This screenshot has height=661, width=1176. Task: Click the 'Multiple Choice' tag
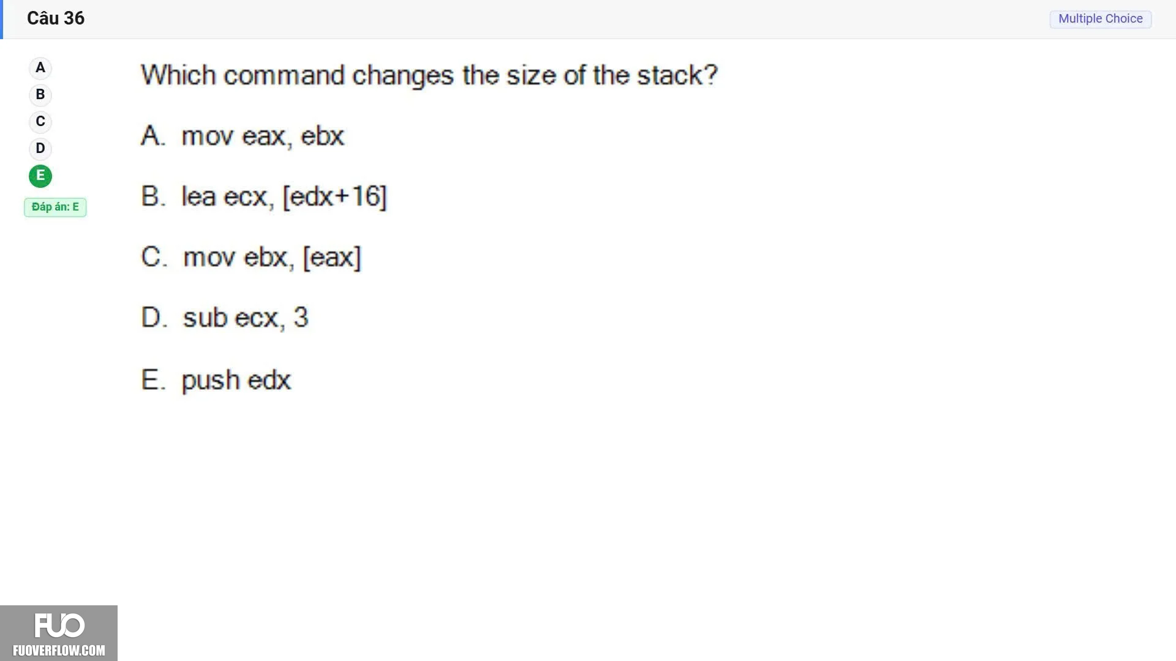coord(1100,19)
